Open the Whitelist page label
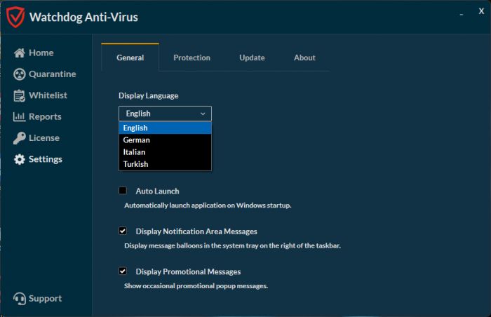Image resolution: width=491 pixels, height=317 pixels. point(48,95)
